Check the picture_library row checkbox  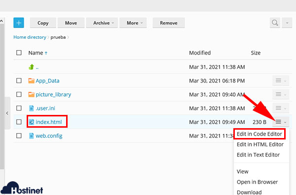click(x=19, y=94)
